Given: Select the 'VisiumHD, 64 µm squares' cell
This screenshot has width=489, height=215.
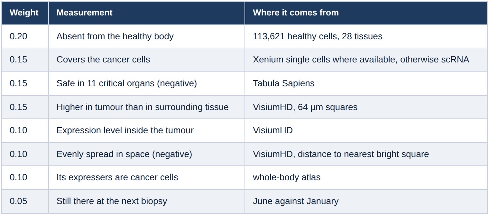Looking at the screenshot, I should pyautogui.click(x=366, y=107).
